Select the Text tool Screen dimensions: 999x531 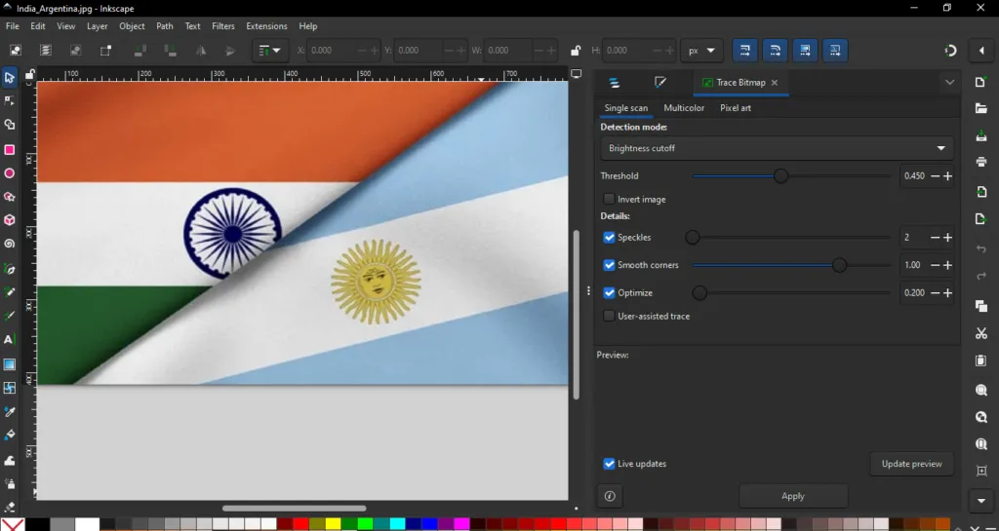pyautogui.click(x=9, y=340)
